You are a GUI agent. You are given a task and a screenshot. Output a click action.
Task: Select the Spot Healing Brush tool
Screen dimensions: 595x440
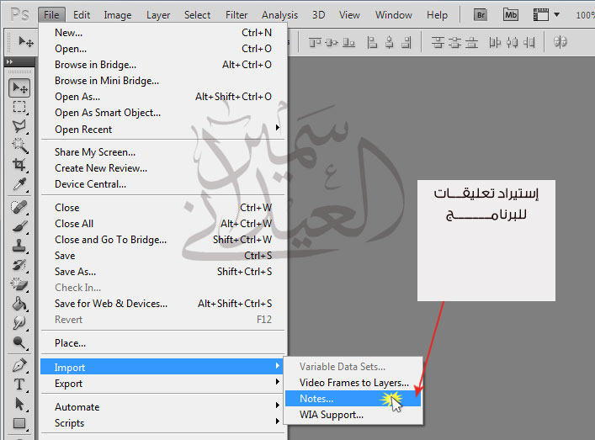tap(19, 207)
